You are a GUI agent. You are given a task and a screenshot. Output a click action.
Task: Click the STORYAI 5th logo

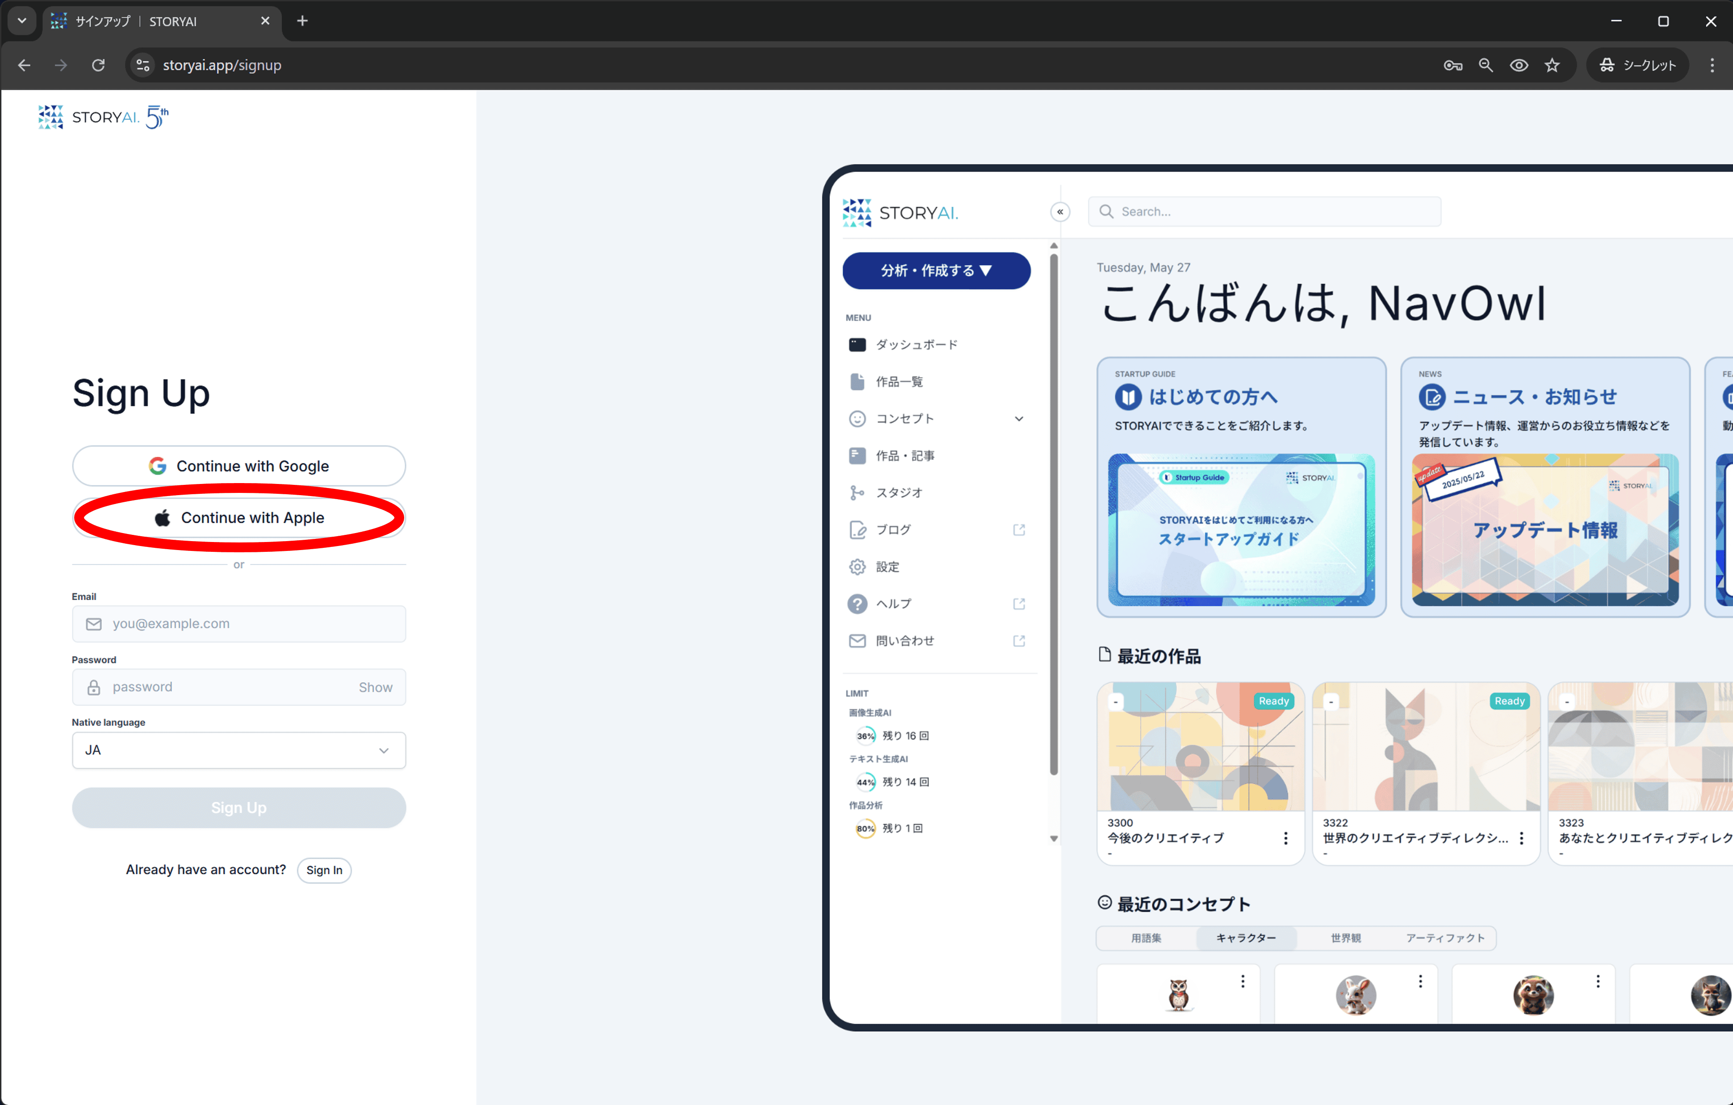tap(104, 117)
